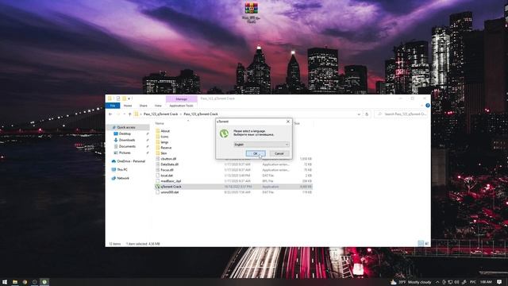Click the taskbar clock

pos(486,282)
